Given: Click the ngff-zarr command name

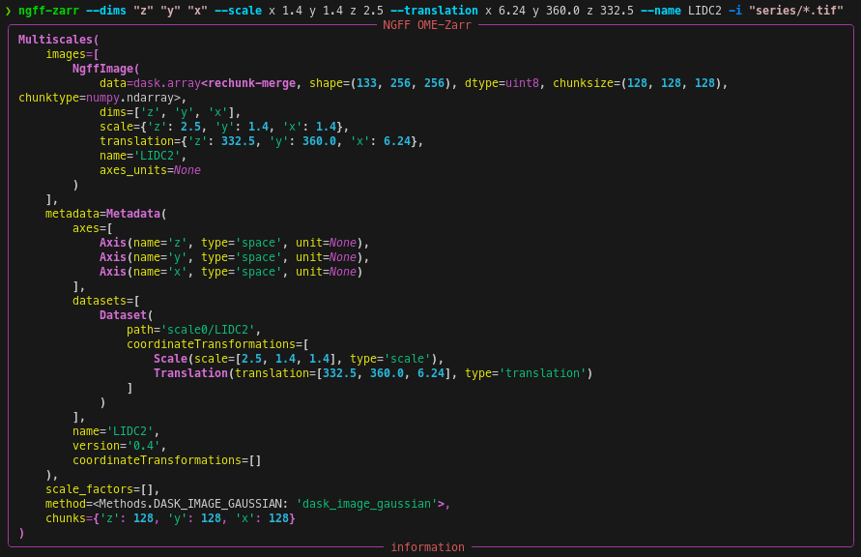Looking at the screenshot, I should [x=48, y=11].
